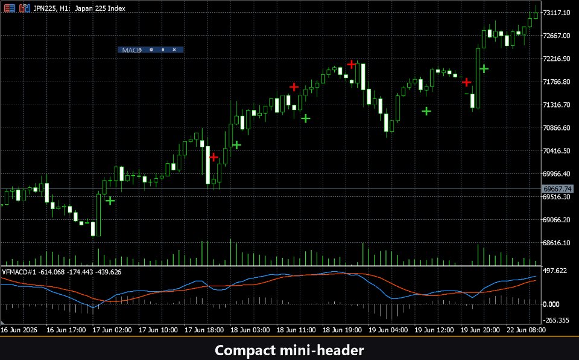Click the 69516.30 price scale label
Screen dimensions: 579x360
(x=557, y=197)
